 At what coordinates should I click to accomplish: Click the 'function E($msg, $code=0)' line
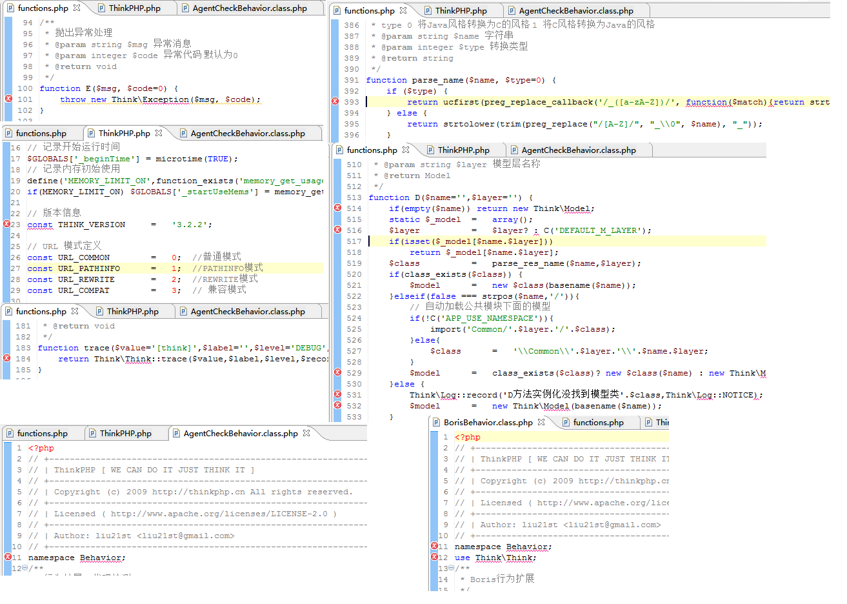pyautogui.click(x=109, y=88)
